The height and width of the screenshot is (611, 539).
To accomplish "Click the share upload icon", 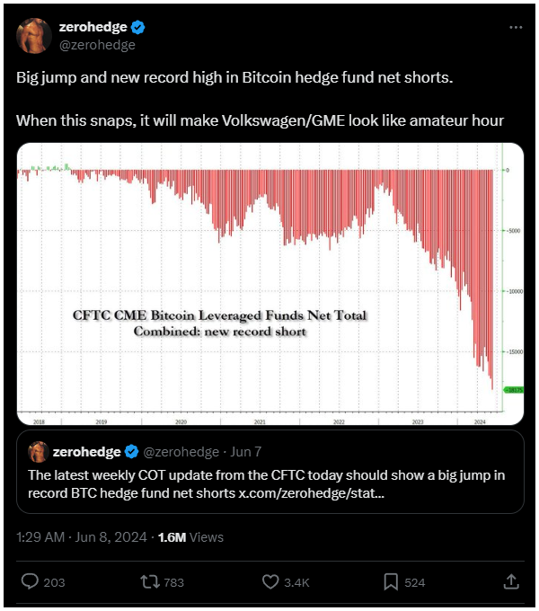I will [511, 582].
